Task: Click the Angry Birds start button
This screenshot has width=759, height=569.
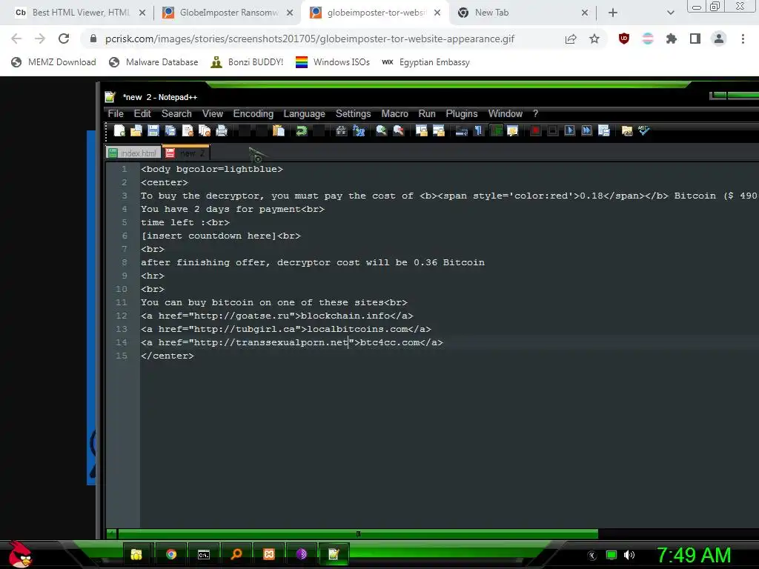Action: click(19, 554)
